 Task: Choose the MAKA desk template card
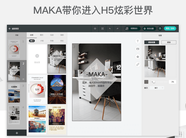coord(57,59)
